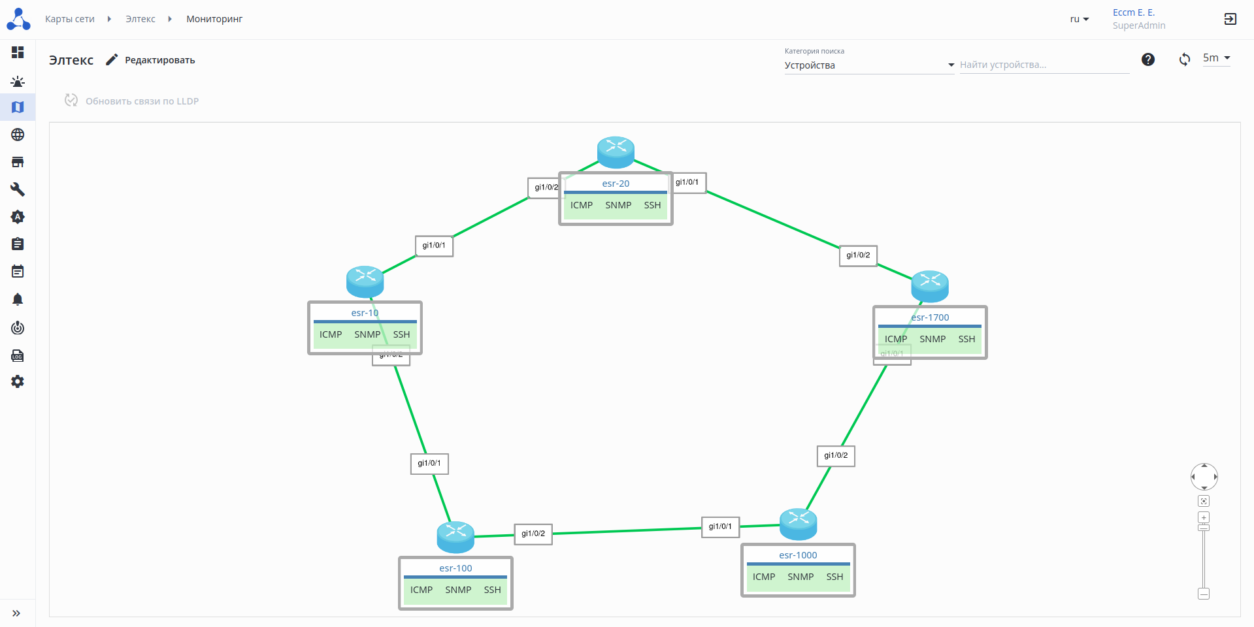Open the esr-100 device name link
The height and width of the screenshot is (627, 1254).
tap(455, 568)
